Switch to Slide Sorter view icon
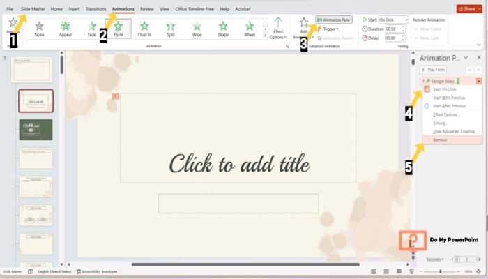 point(386,271)
